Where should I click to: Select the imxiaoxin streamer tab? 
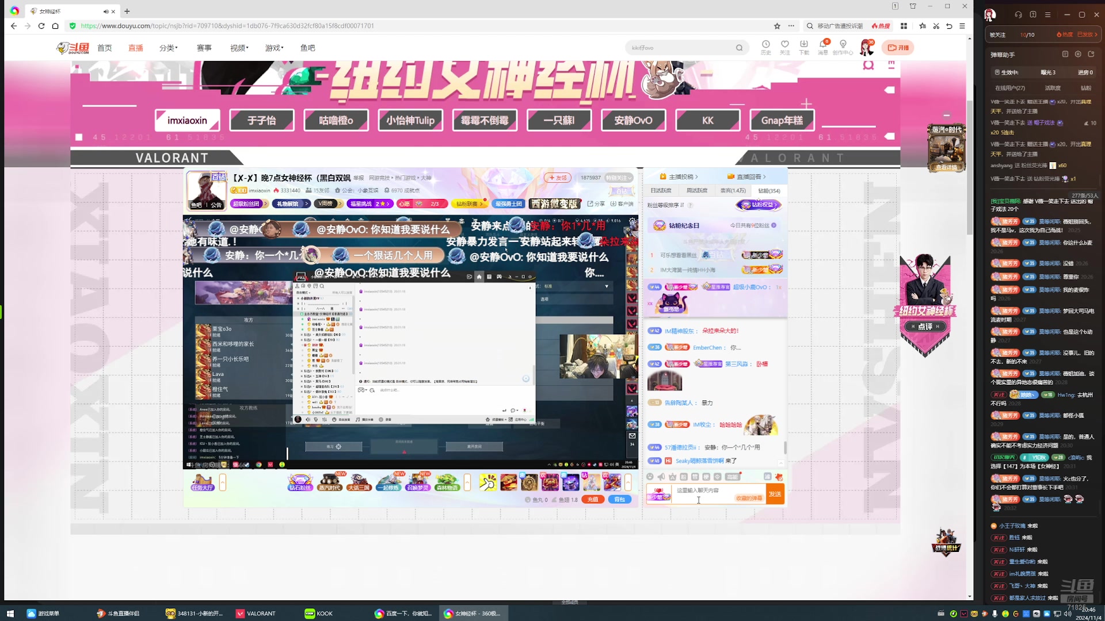click(187, 120)
